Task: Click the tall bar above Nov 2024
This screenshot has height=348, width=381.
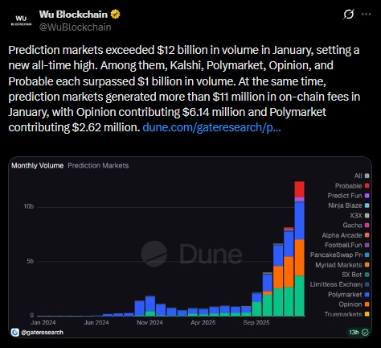Action: pyautogui.click(x=150, y=306)
